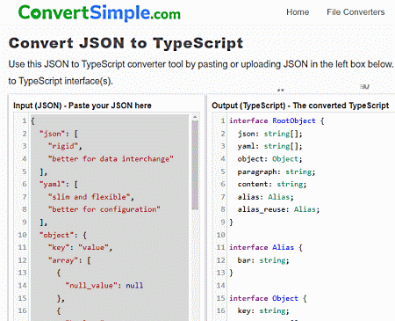
Task: Click the scroll up arrow of input editor
Action: pos(195,117)
